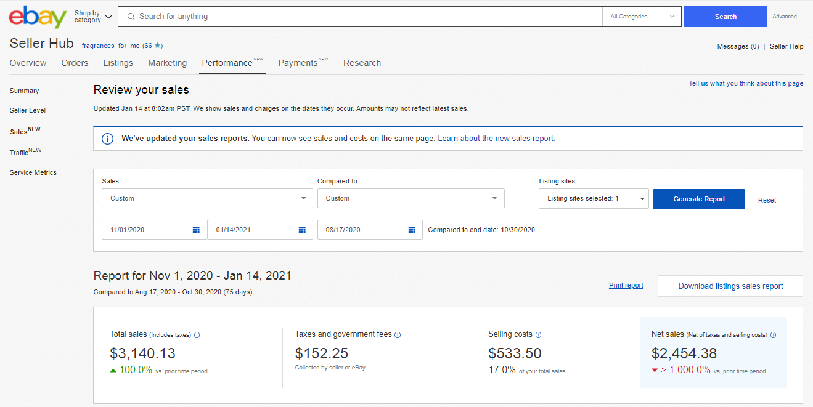Image resolution: width=813 pixels, height=407 pixels.
Task: Open the Sales period Custom dropdown
Action: 208,198
